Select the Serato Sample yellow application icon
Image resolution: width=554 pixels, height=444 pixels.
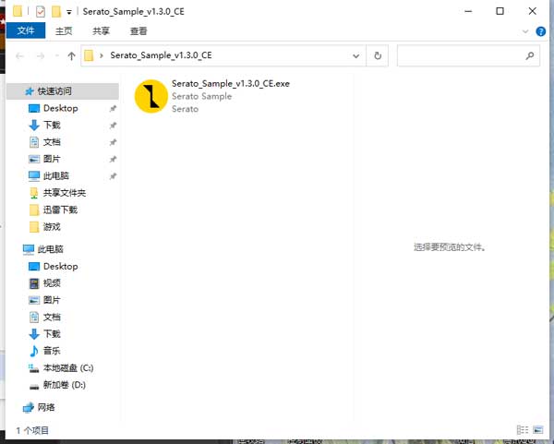[151, 96]
